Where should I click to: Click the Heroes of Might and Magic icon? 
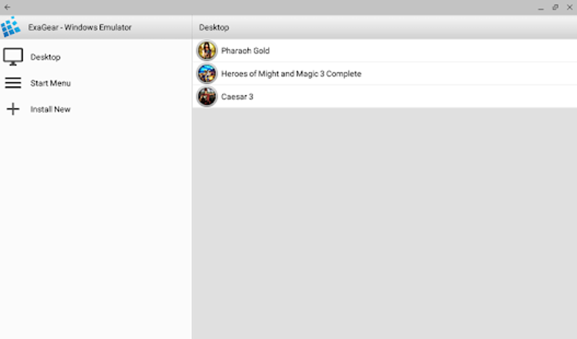[x=206, y=73]
